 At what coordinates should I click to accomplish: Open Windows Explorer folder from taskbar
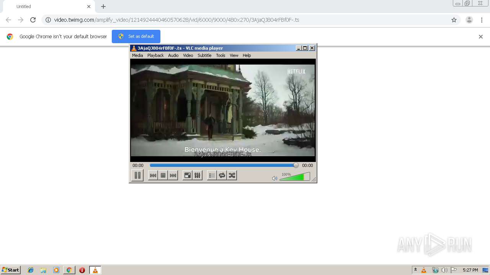(x=43, y=270)
